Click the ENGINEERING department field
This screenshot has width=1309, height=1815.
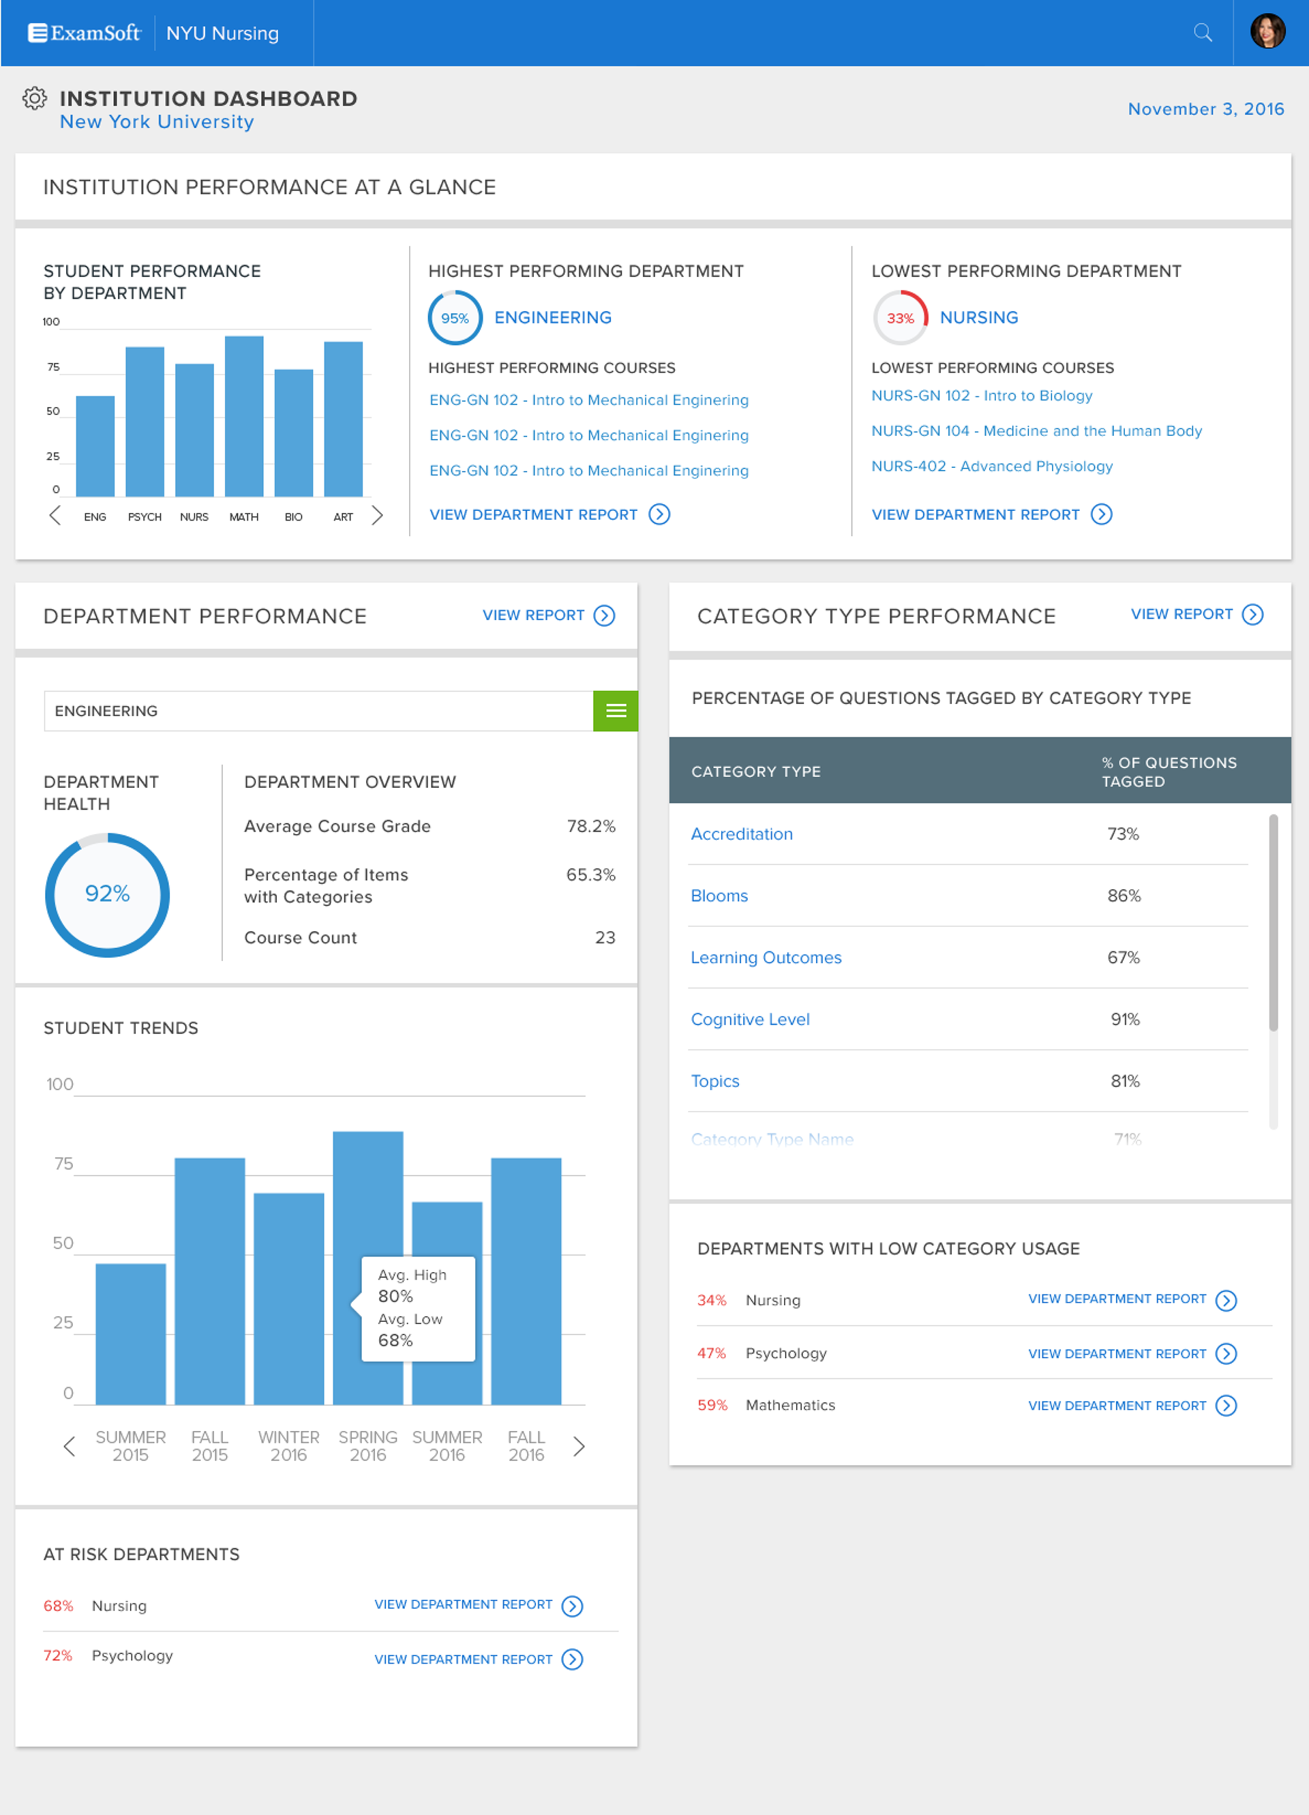point(318,711)
